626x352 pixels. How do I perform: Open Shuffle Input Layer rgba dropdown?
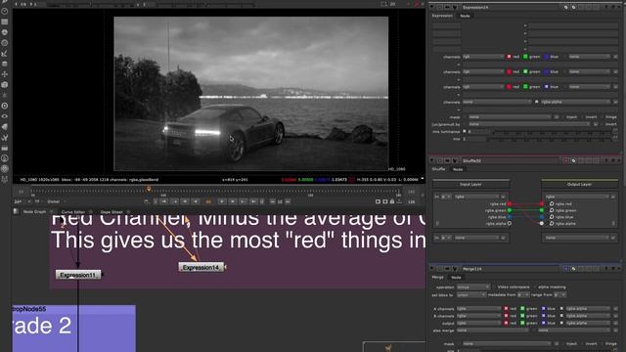click(x=477, y=197)
